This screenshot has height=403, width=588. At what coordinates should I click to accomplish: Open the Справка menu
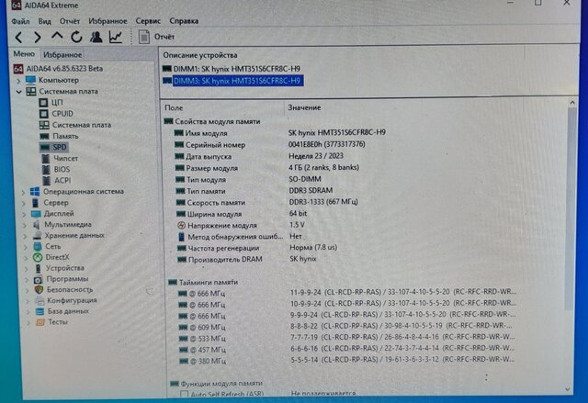point(184,20)
